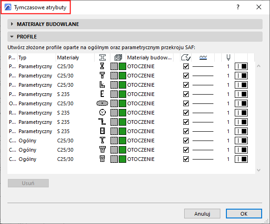Close the Tymczasowe atrybuty dialog
Image resolution: width=270 pixels, height=224 pixels.
259,7
